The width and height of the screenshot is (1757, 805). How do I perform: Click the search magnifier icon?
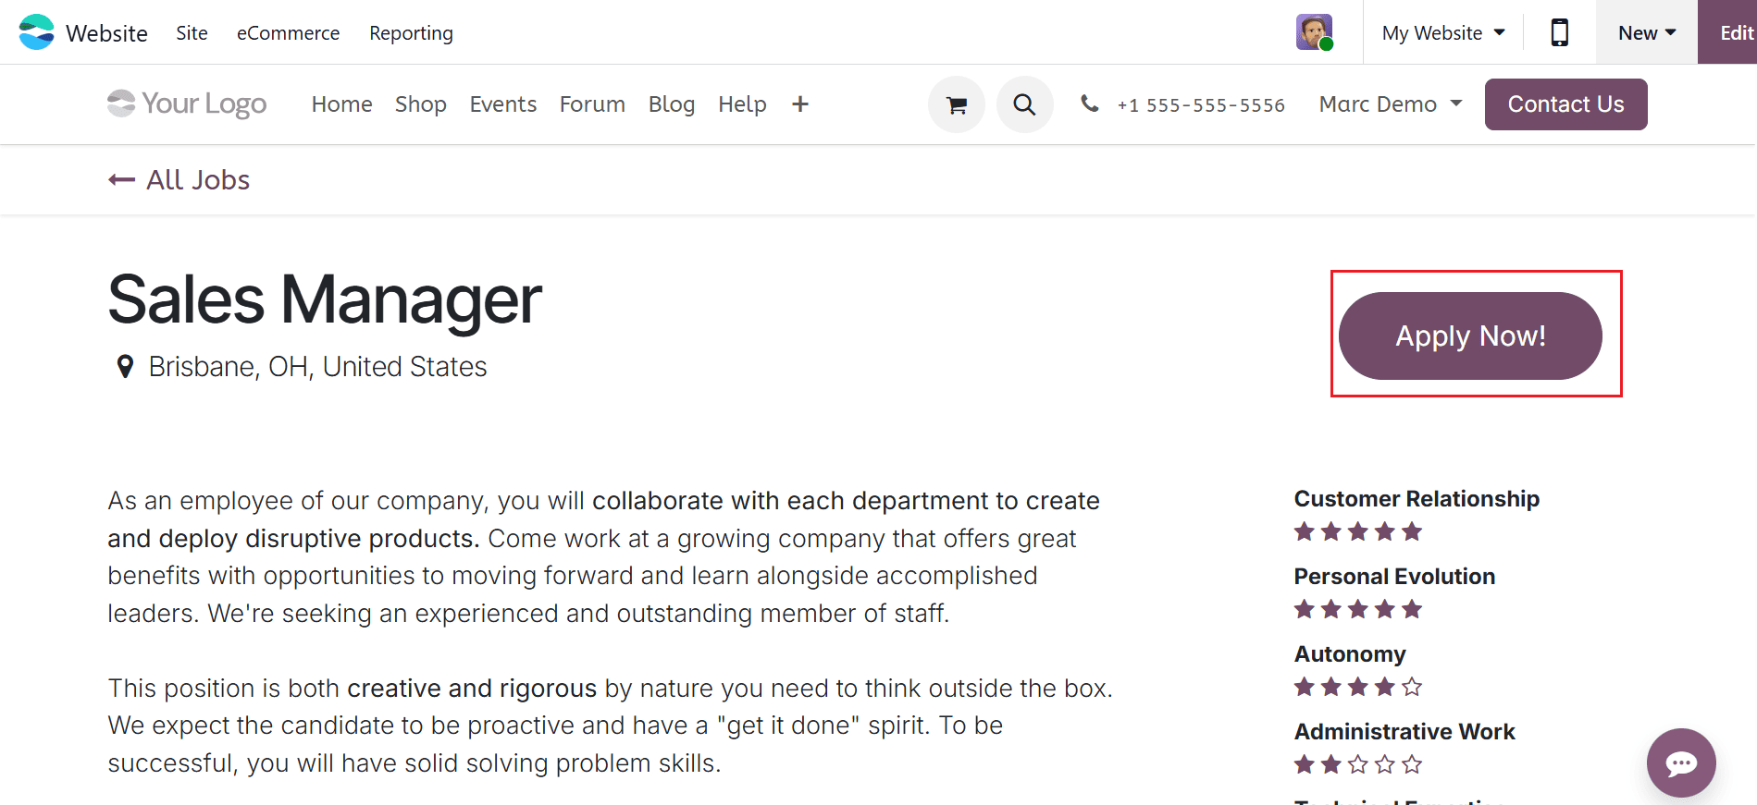coord(1024,105)
